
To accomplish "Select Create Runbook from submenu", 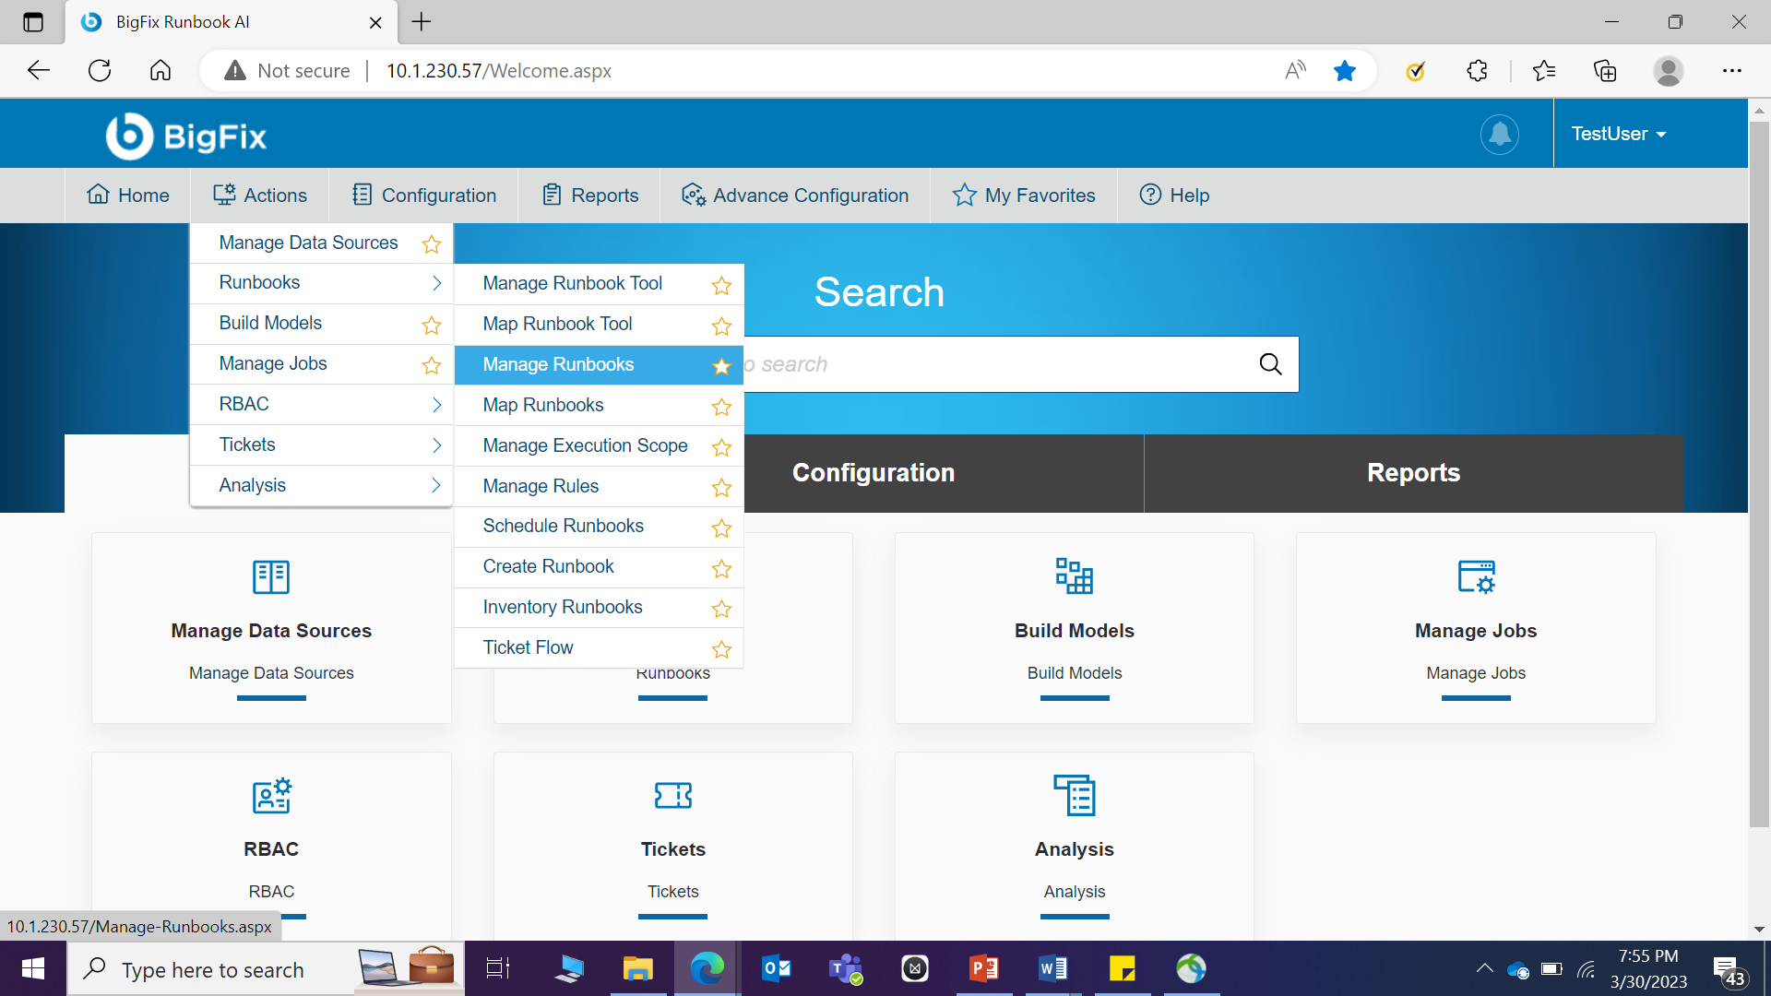I will (x=548, y=566).
